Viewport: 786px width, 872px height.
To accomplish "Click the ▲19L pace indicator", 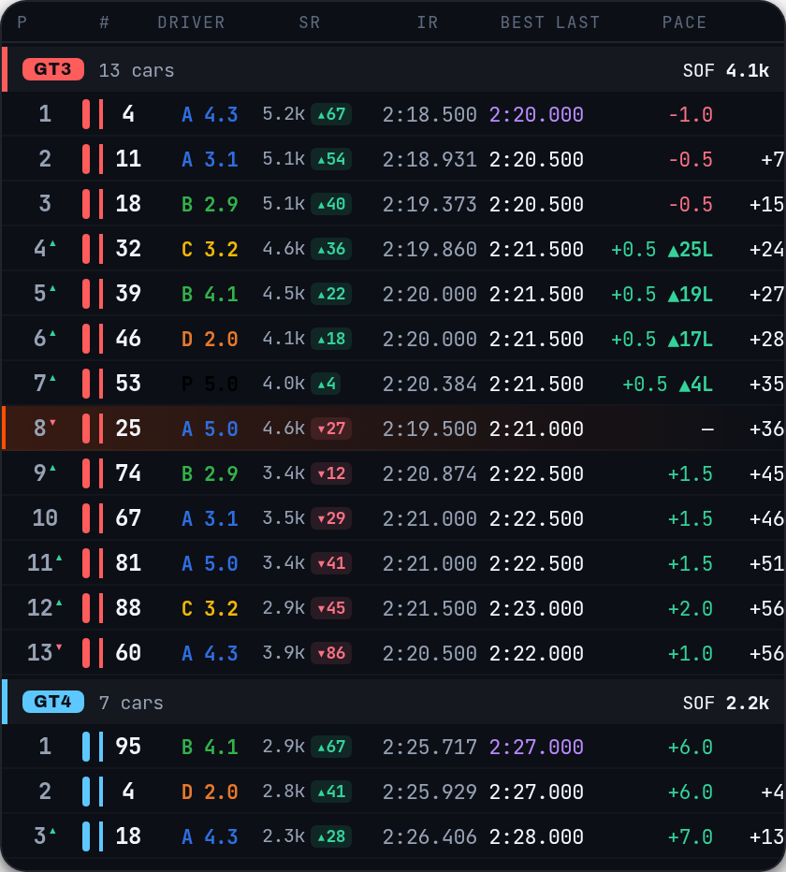I will 690,294.
